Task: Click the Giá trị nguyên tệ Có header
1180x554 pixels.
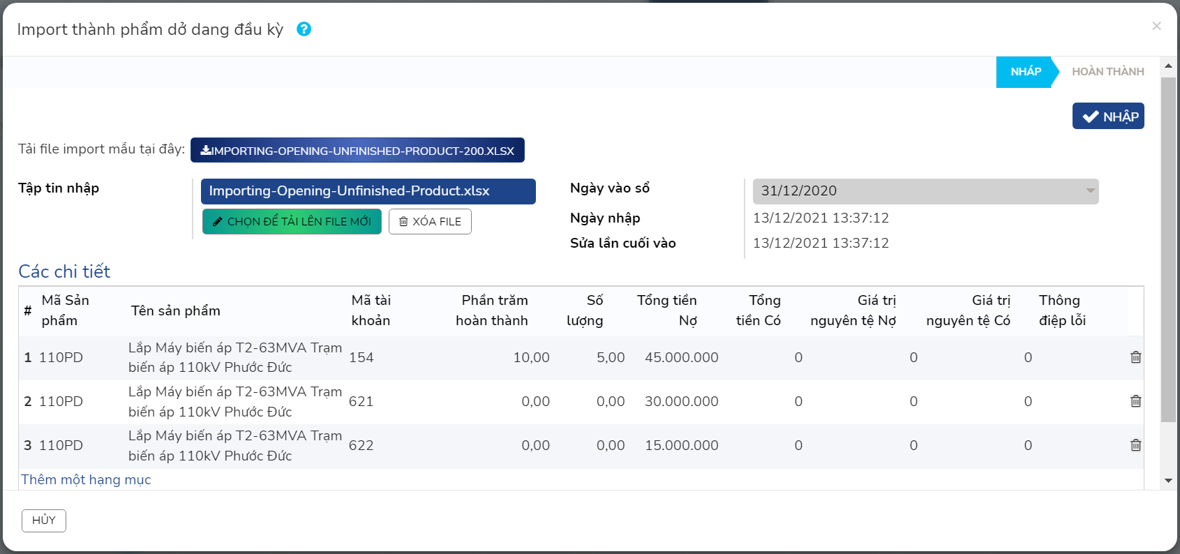Action: coord(969,310)
